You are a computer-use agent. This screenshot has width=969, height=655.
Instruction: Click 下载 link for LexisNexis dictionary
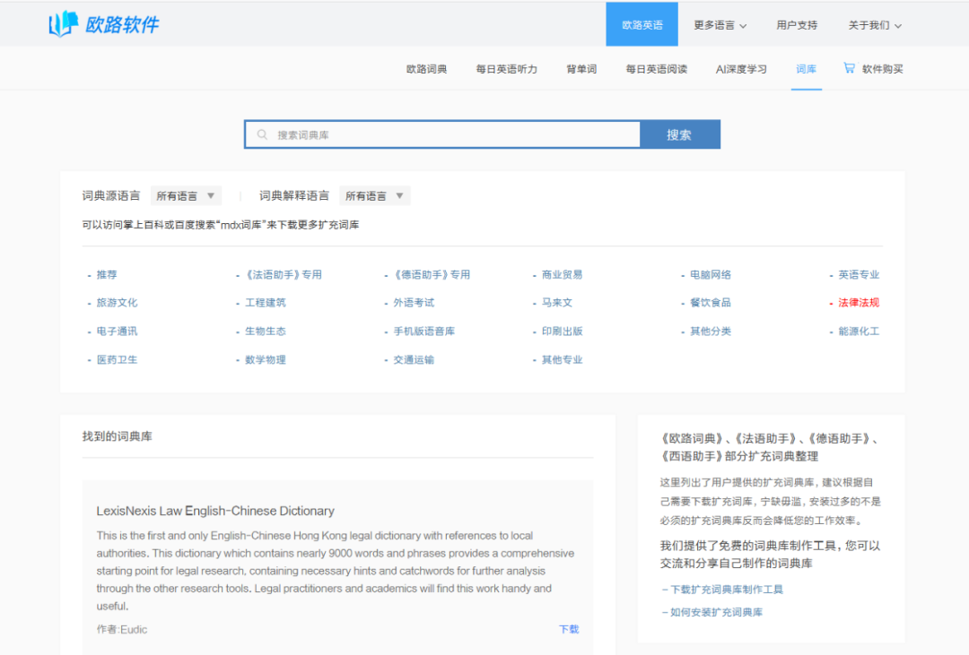pos(569,630)
